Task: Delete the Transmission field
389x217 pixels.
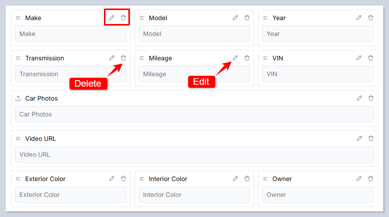Action: [x=123, y=58]
